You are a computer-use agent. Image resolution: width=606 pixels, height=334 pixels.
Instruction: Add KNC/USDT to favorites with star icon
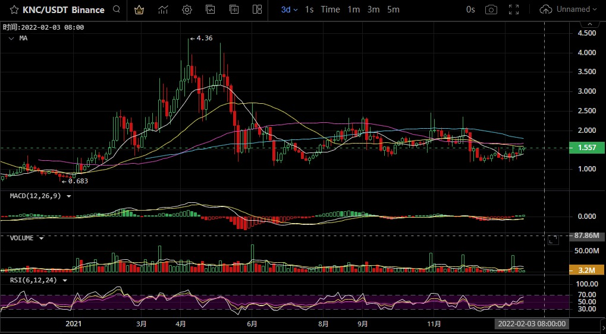coord(14,9)
